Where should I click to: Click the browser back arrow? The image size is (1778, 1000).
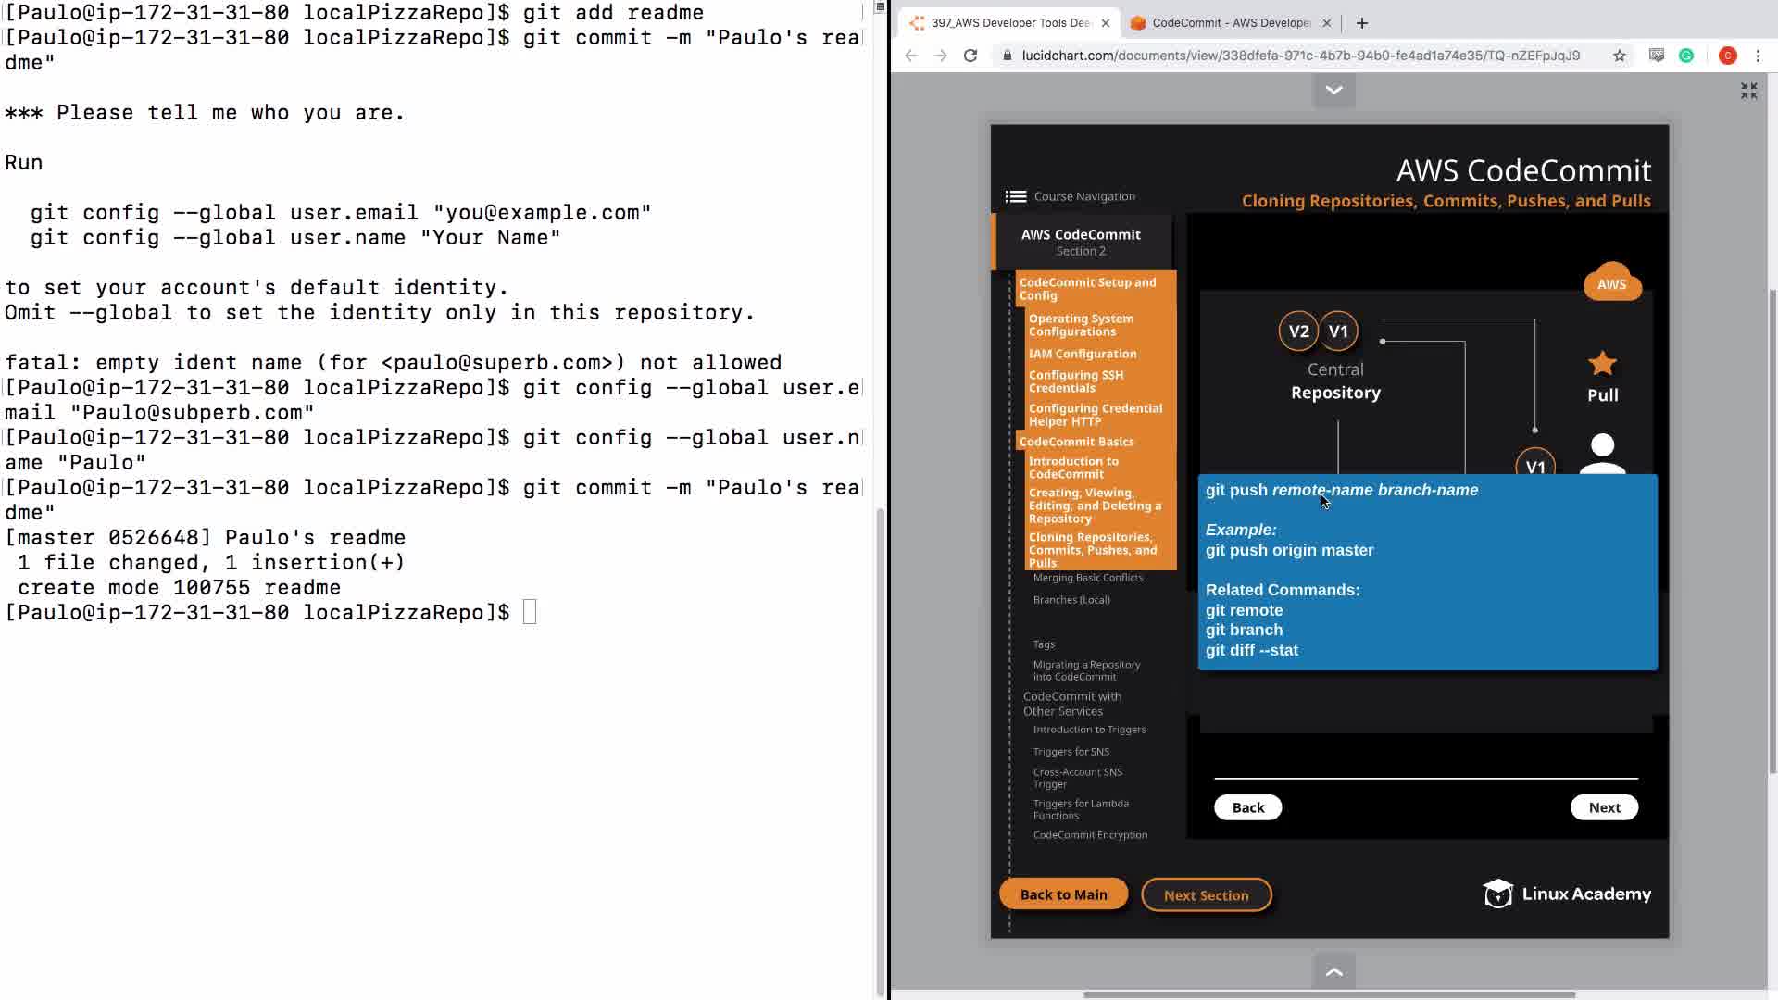point(911,56)
